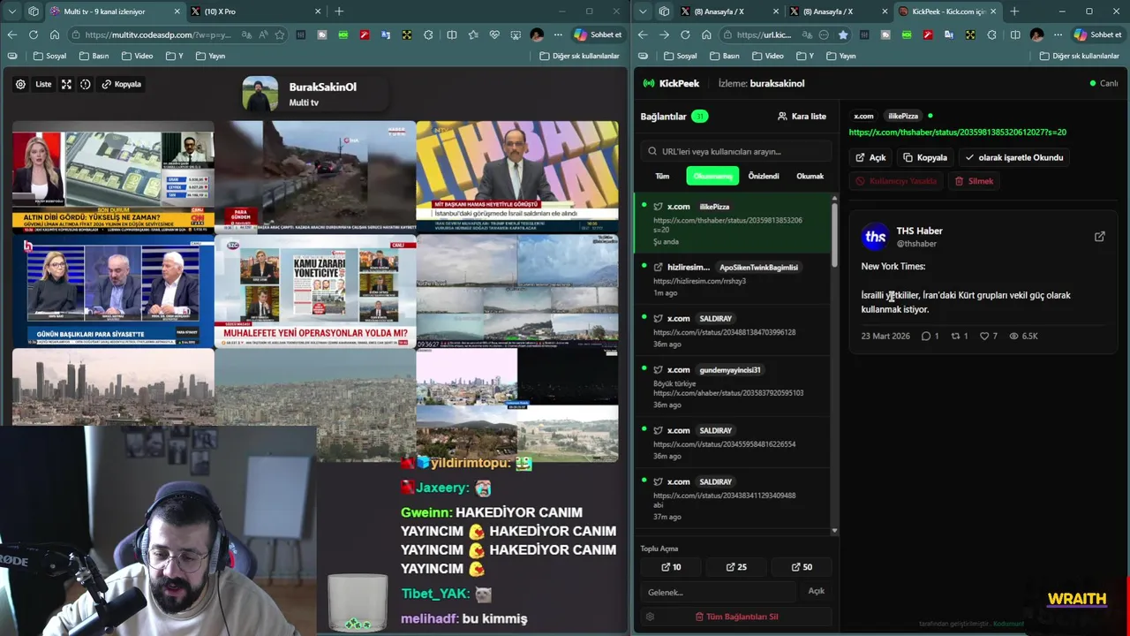Click tweet retweet icon
This screenshot has height=636, width=1130.
tap(954, 336)
